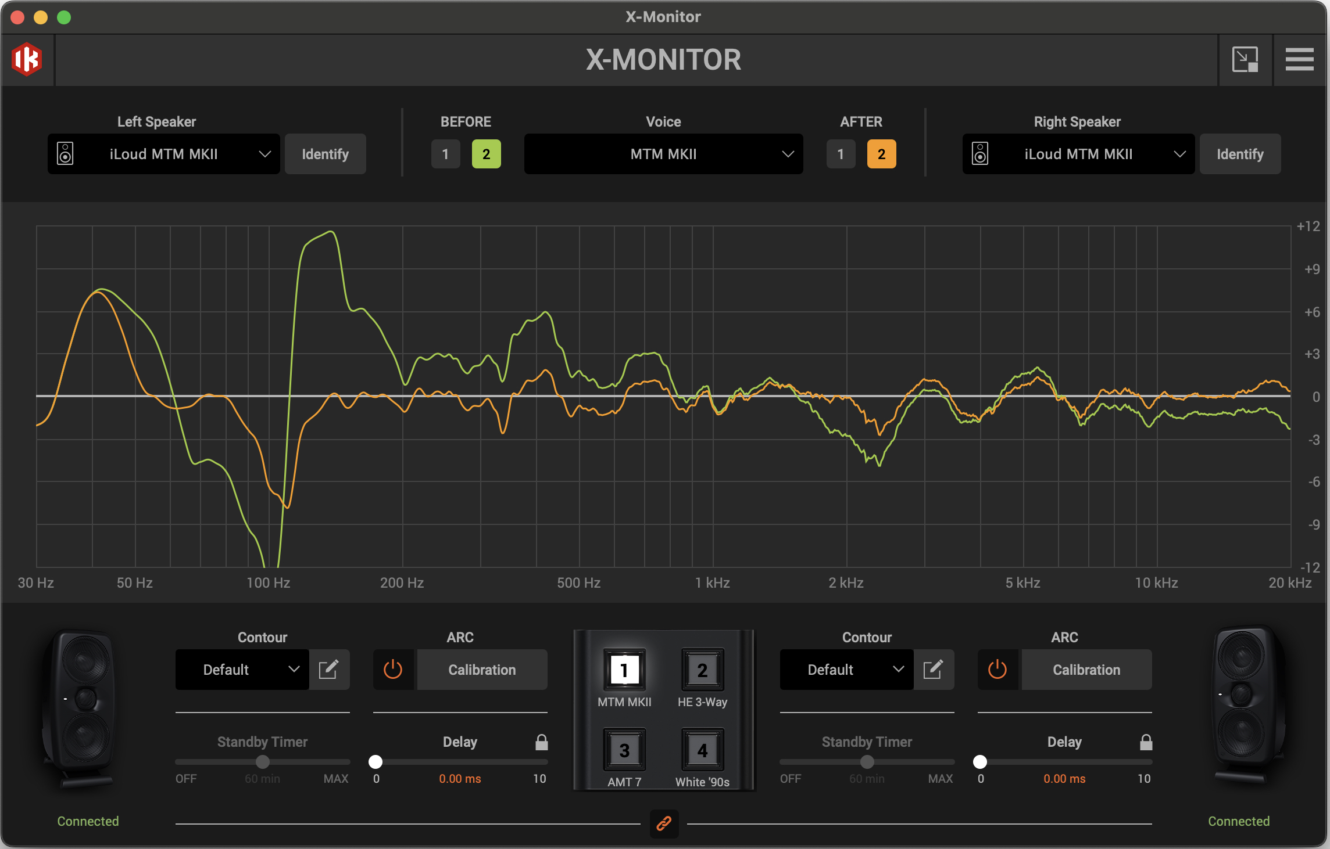Select voice preset 2 HE 3-Way

[702, 670]
